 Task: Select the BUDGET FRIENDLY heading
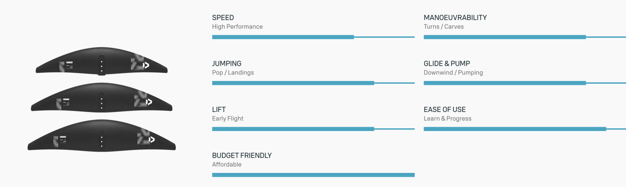coord(242,155)
